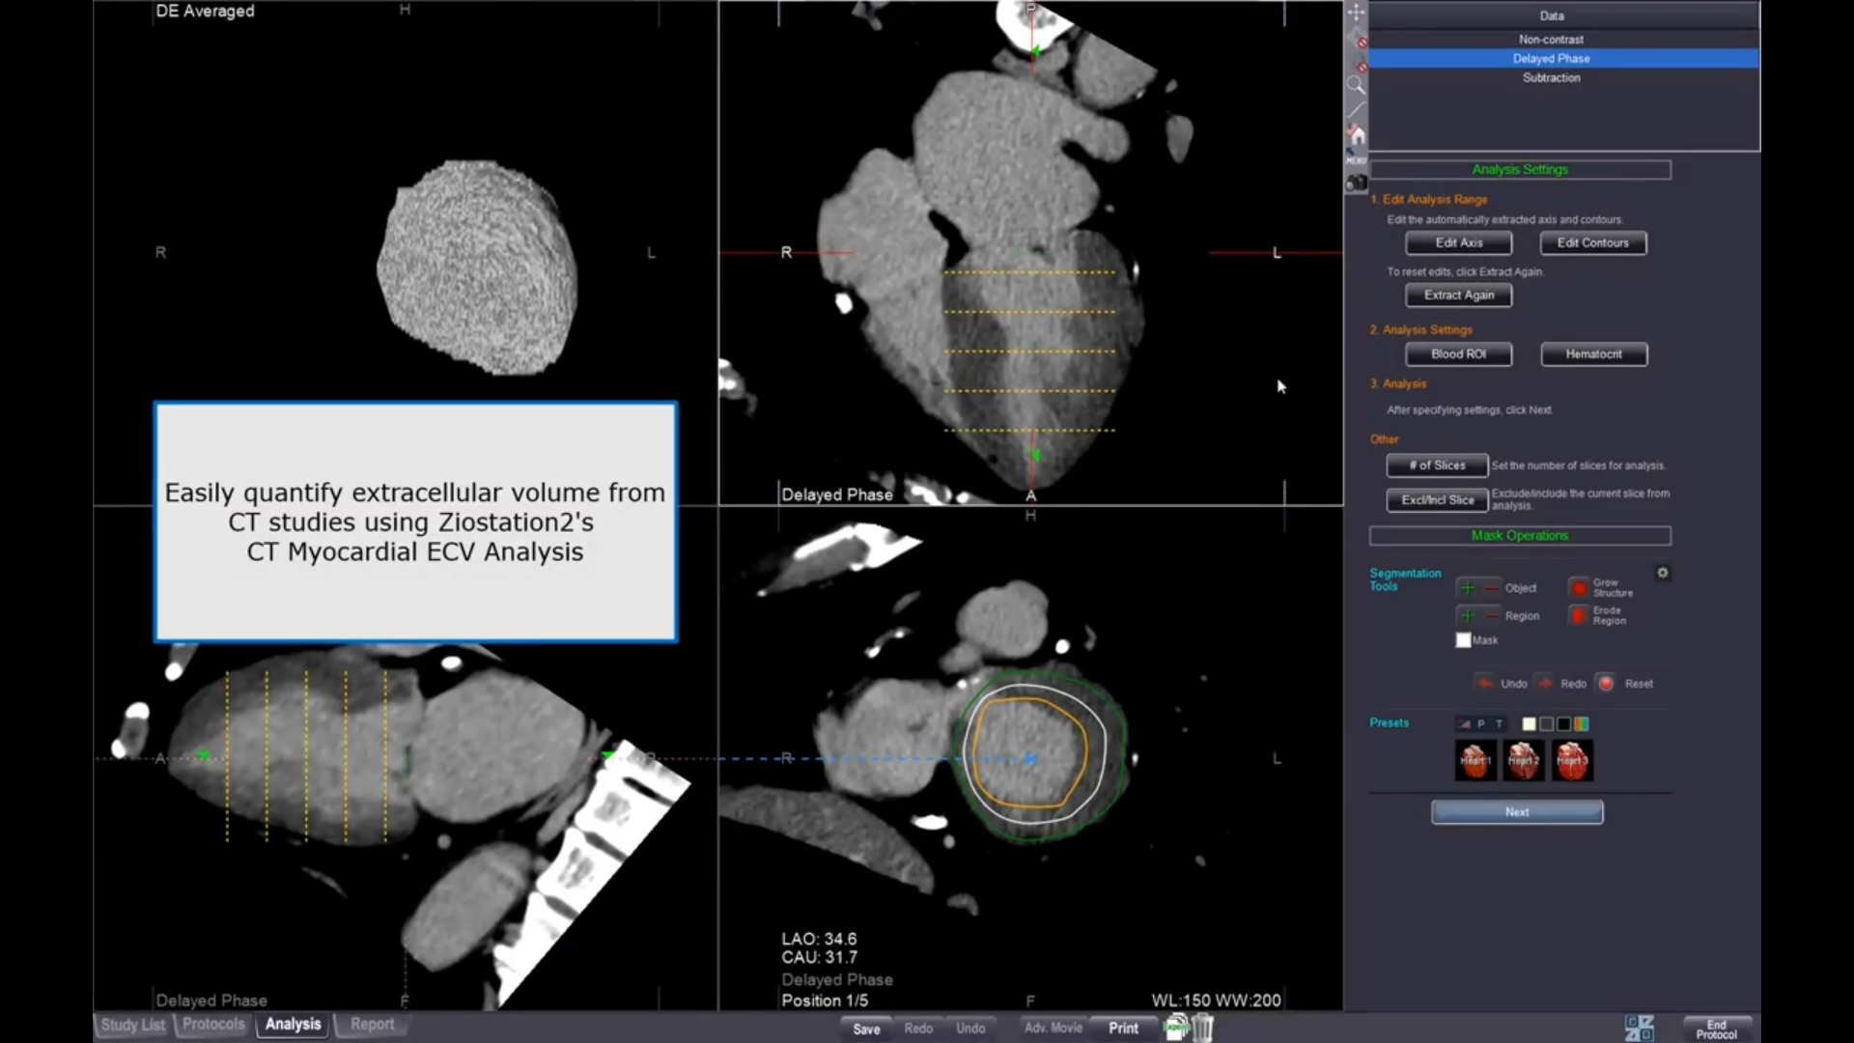
Task: Click the Grow Structure red circle icon
Action: 1579,587
